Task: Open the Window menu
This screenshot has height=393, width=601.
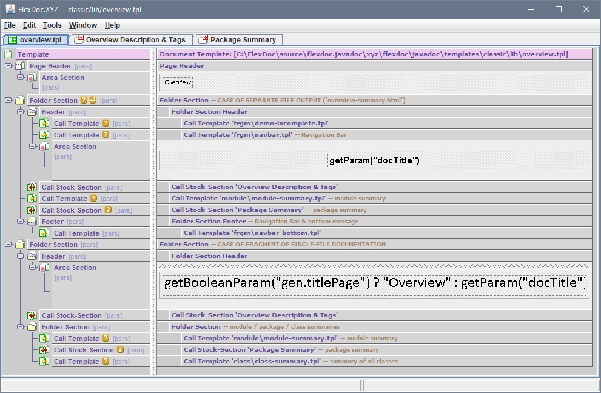Action: (82, 25)
